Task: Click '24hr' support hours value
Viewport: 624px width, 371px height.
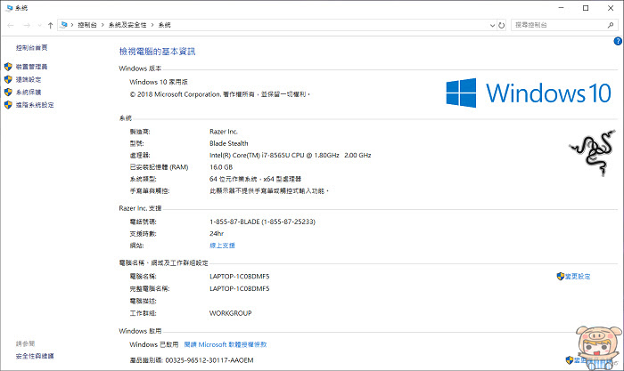Action: [217, 234]
